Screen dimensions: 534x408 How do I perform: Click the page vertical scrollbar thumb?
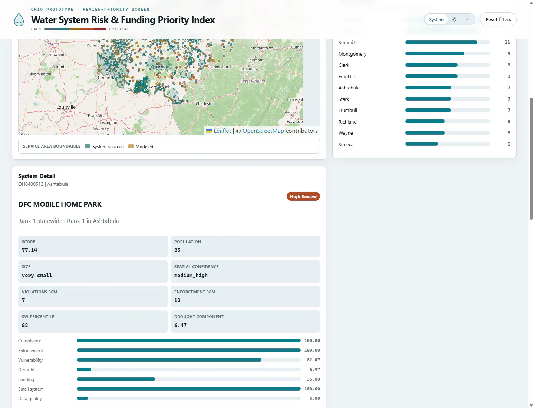pos(531,158)
